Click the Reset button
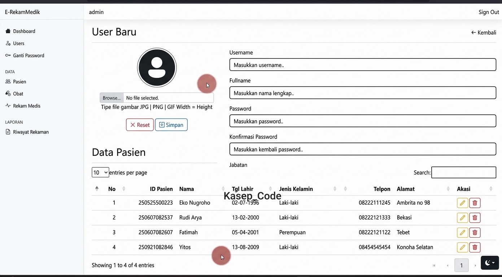This screenshot has height=277, width=502. tap(140, 125)
